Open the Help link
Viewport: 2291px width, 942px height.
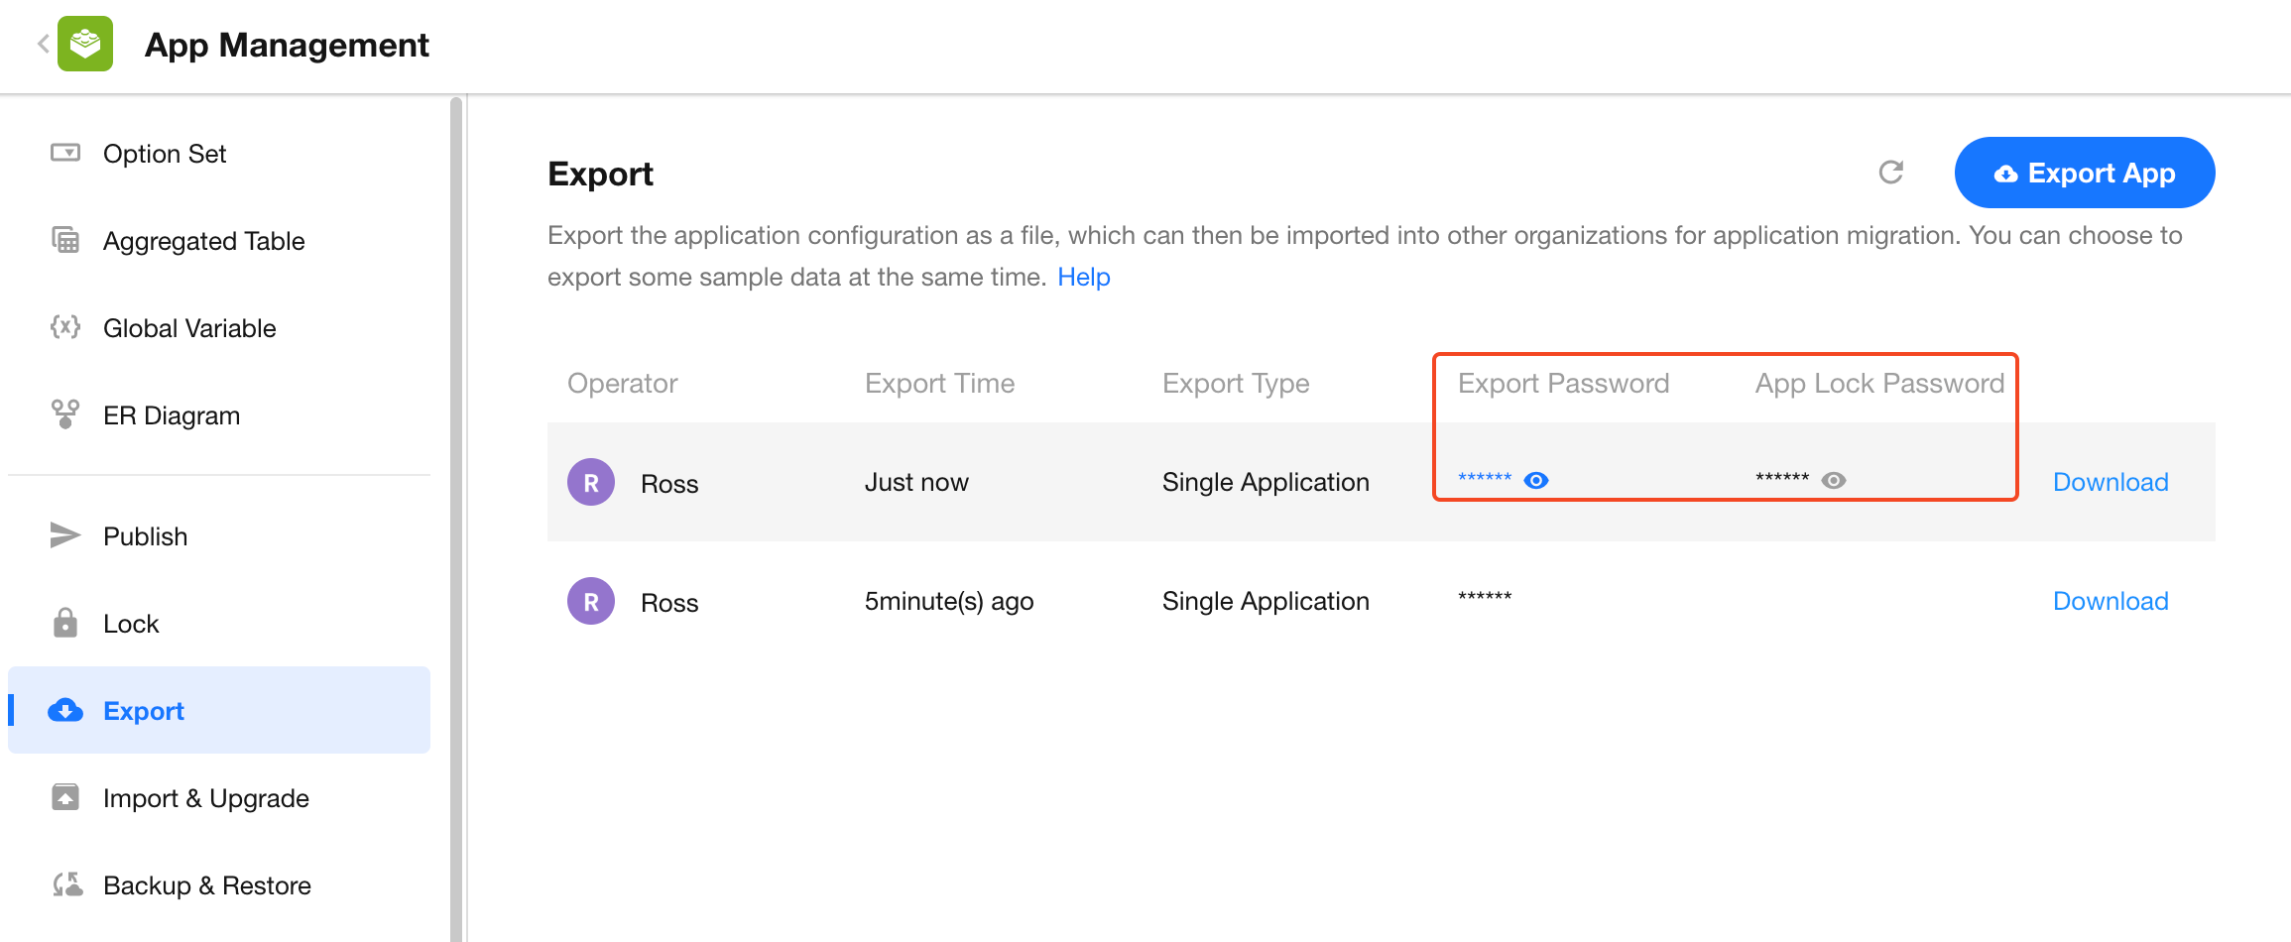point(1083,278)
